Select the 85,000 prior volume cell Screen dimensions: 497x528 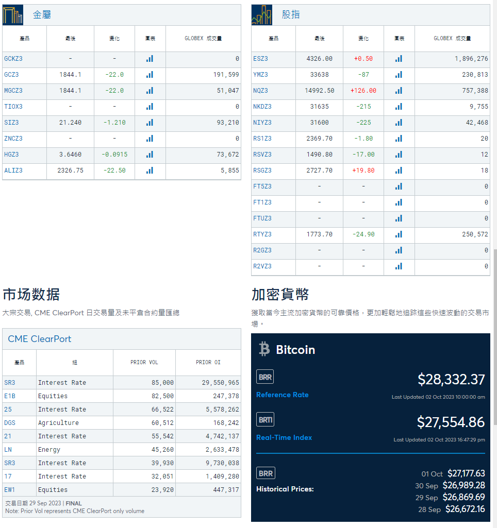click(x=162, y=383)
